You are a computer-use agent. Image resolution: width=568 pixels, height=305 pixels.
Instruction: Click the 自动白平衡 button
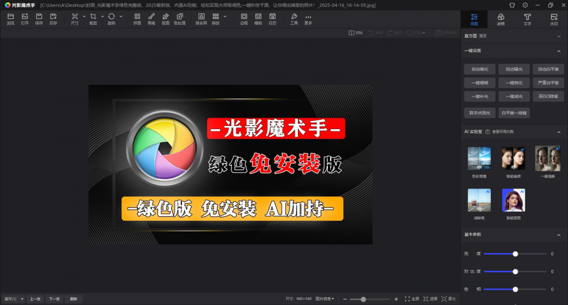(x=548, y=69)
